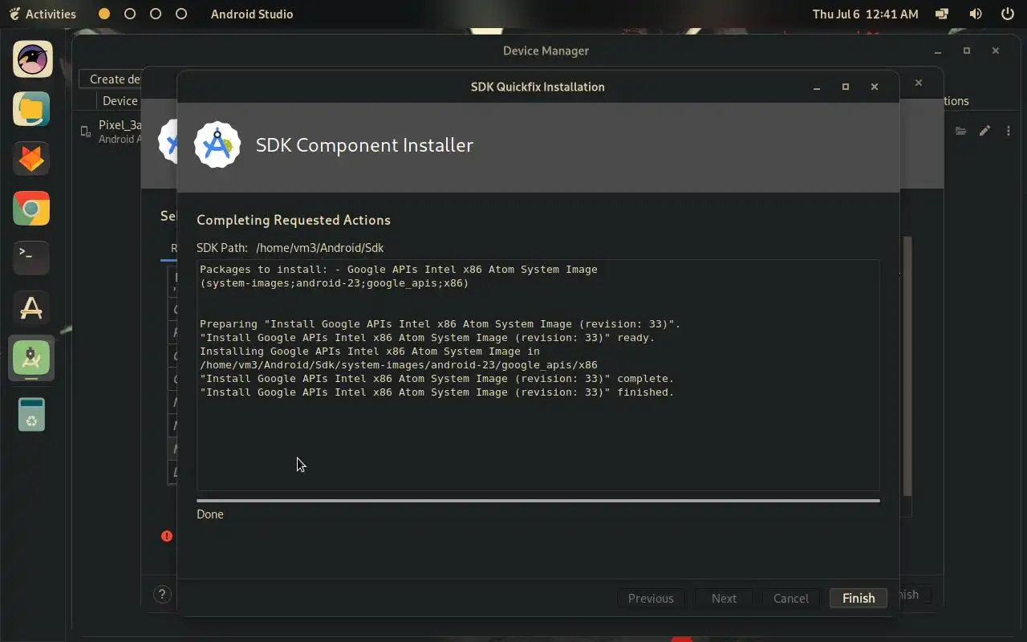
Task: Click the 'Packages to install' log line
Action: (x=399, y=270)
